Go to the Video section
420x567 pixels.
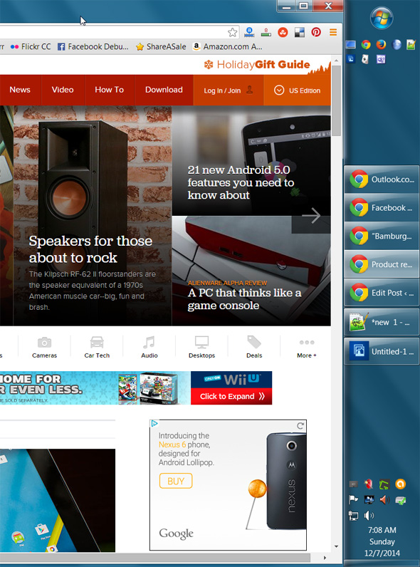pyautogui.click(x=63, y=90)
